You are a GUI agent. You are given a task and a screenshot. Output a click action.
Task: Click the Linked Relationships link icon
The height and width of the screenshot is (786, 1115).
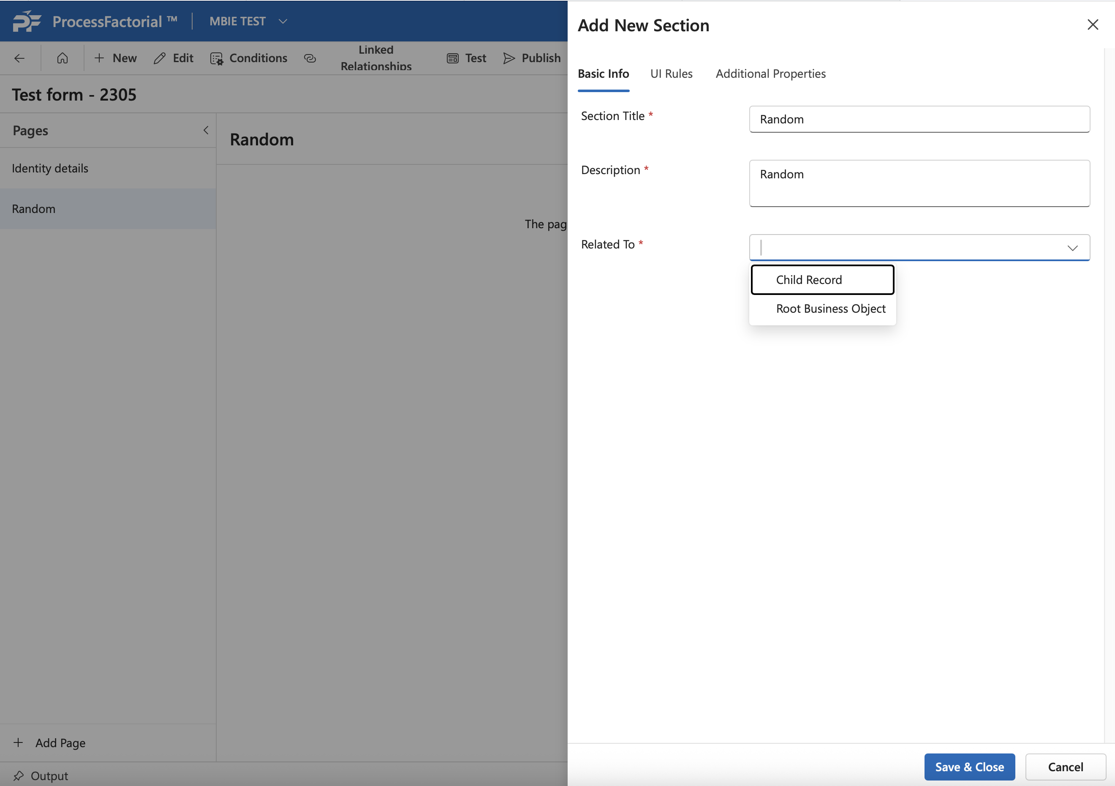point(310,58)
